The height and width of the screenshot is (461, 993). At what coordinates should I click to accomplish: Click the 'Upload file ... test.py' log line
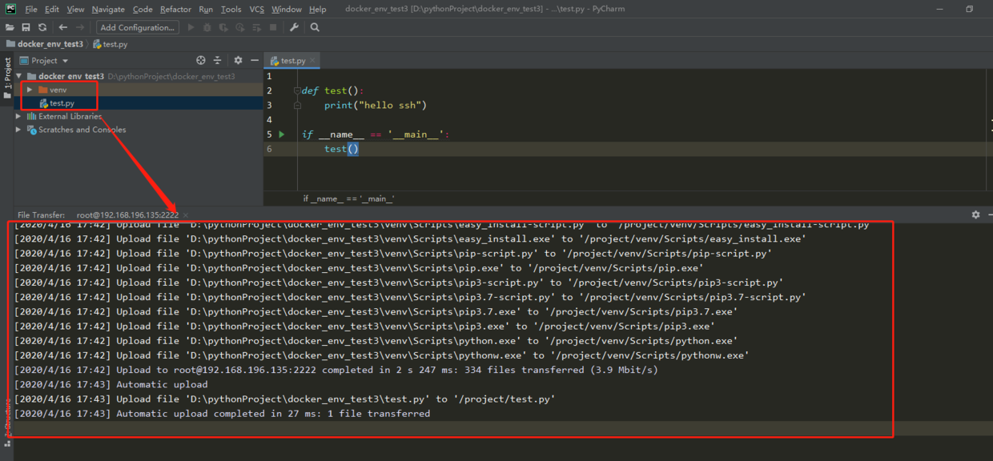284,399
